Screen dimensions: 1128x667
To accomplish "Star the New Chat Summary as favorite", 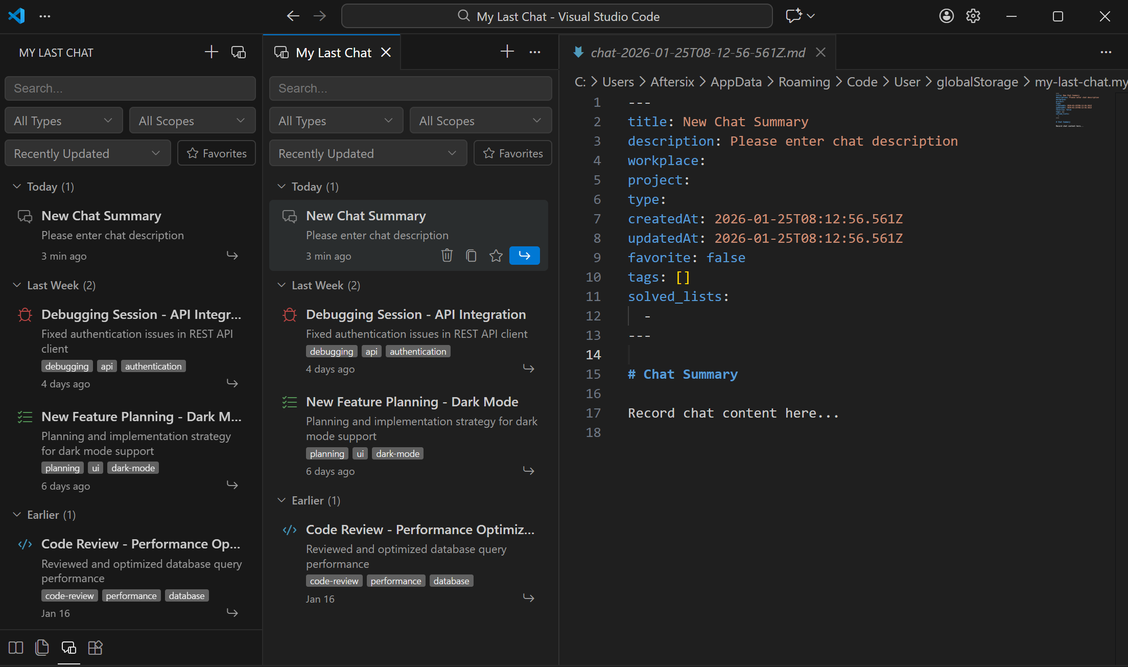I will click(x=496, y=256).
